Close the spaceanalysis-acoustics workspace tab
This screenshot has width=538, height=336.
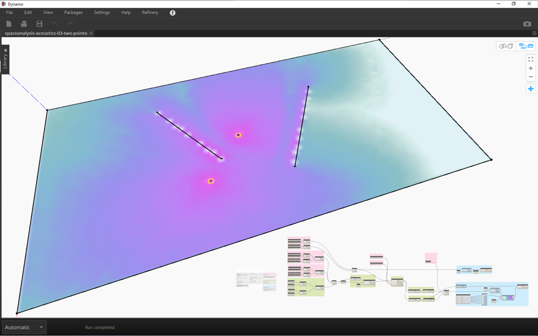pyautogui.click(x=91, y=33)
